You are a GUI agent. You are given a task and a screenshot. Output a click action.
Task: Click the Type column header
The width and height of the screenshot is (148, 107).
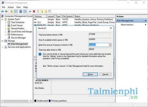click(x=58, y=16)
